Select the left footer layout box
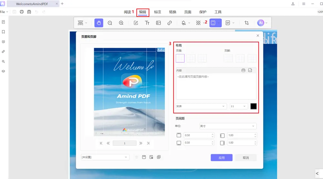The height and width of the screenshot is (179, 323). pyautogui.click(x=228, y=58)
